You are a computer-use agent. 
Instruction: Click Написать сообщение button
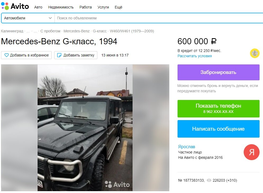[x=218, y=129]
